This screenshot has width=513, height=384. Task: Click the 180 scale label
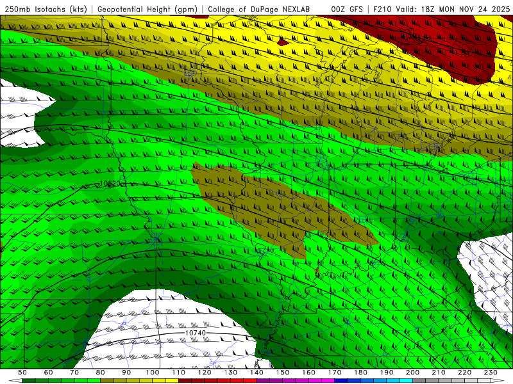(361, 372)
